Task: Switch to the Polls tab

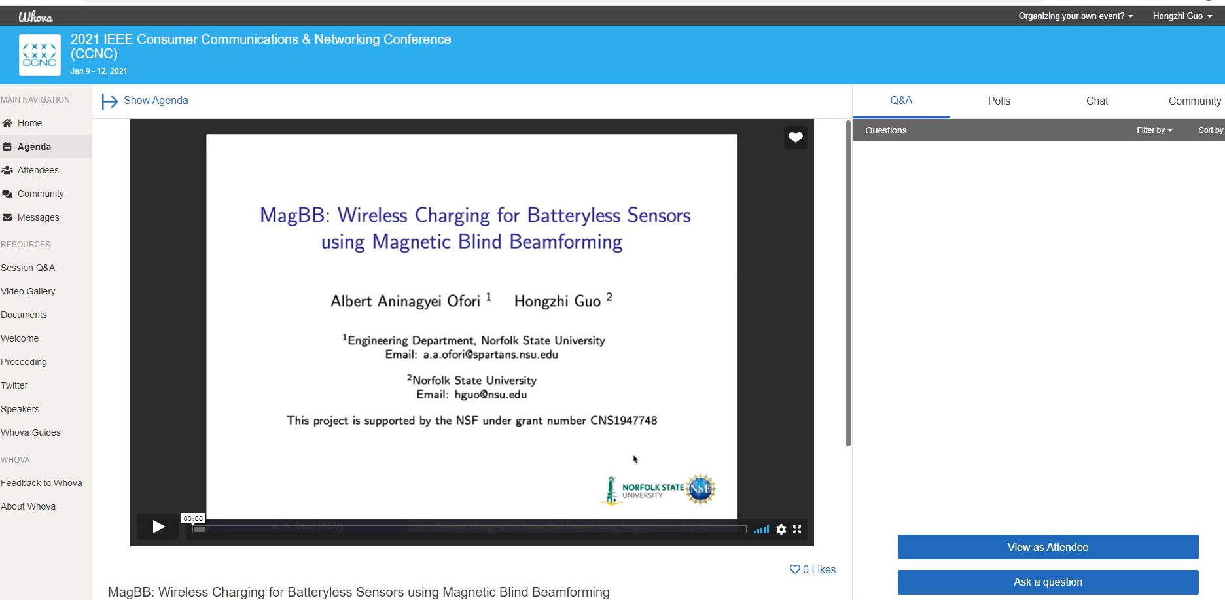Action: coord(999,101)
